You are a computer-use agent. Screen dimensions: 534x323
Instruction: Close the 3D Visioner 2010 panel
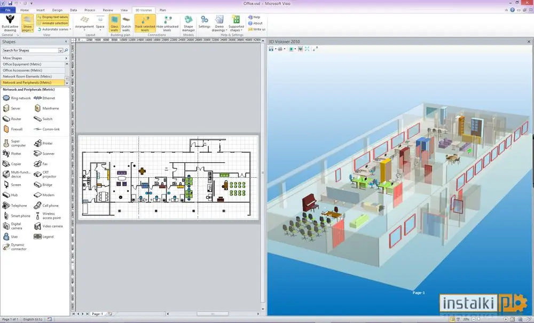coord(529,42)
